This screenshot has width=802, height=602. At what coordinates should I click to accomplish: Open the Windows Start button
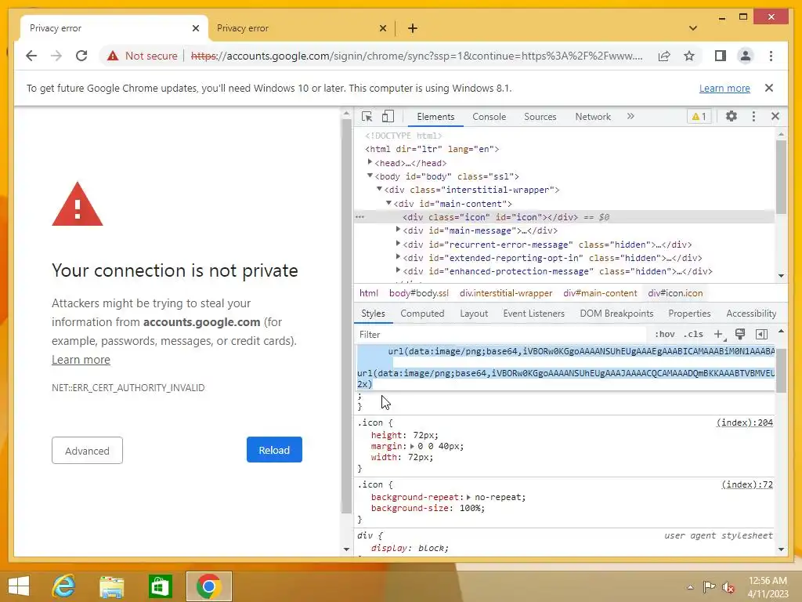[x=19, y=586]
